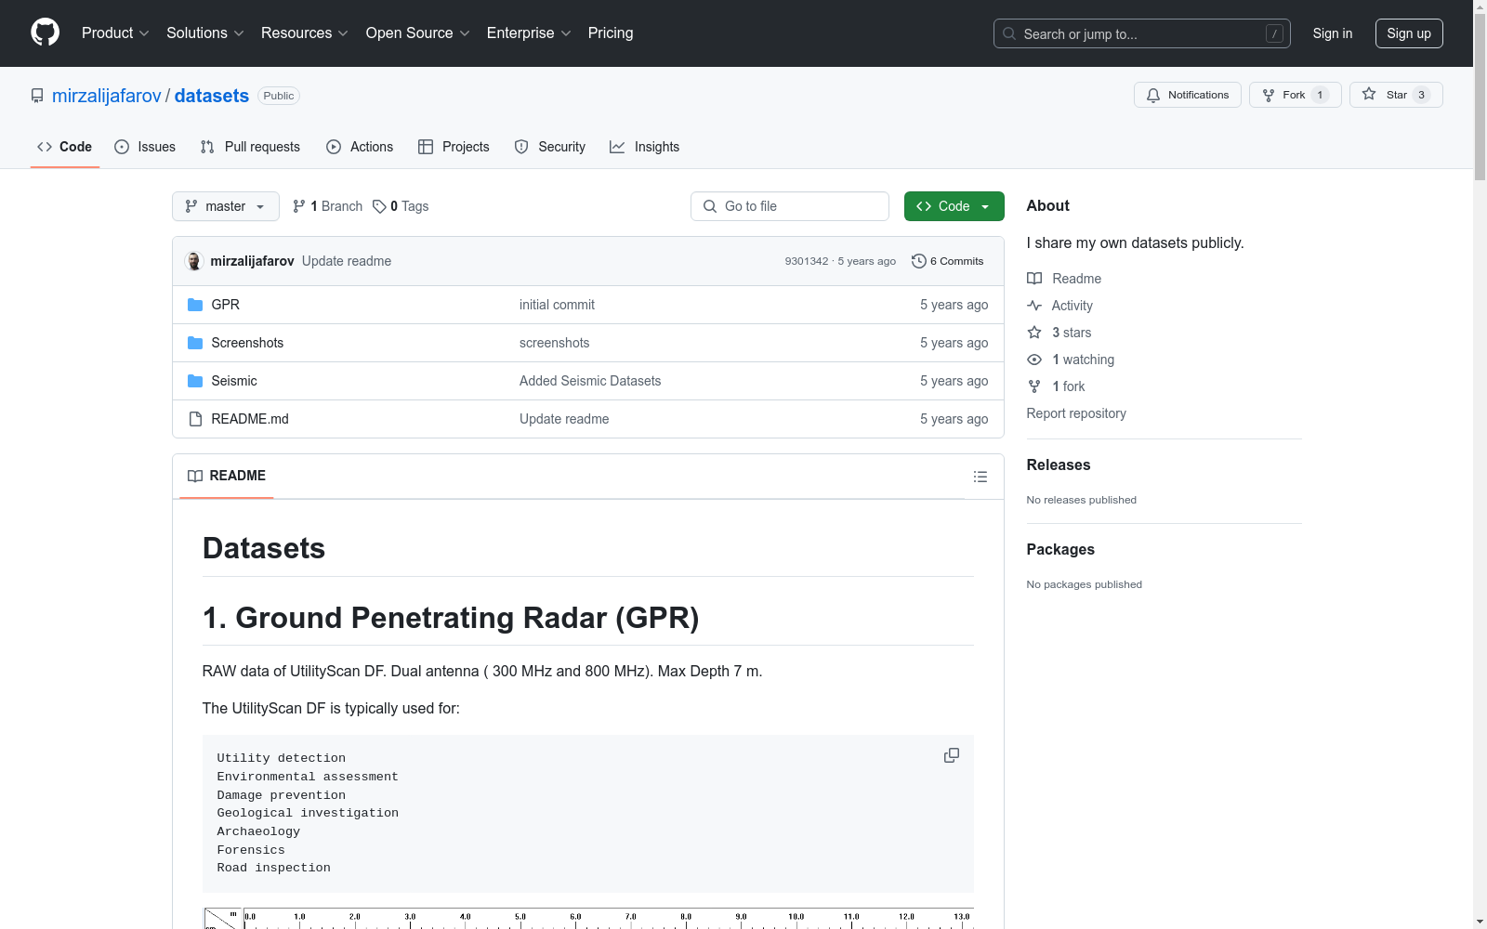Click the tag icon beside Tags
Image resolution: width=1487 pixels, height=929 pixels.
[379, 206]
